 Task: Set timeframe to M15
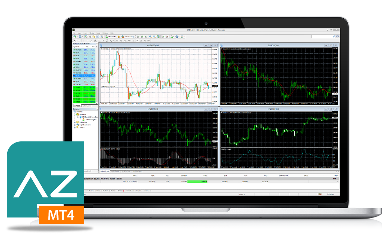(125, 41)
